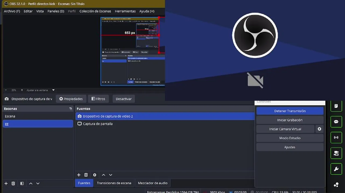Open Ajustes settings button
The image size is (345, 193).
pyautogui.click(x=290, y=147)
